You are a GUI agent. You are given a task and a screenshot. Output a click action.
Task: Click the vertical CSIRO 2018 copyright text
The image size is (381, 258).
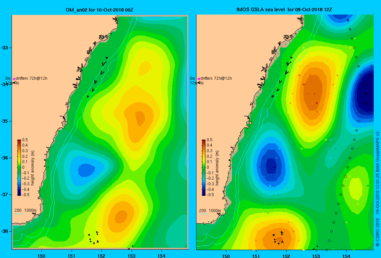tap(377, 189)
